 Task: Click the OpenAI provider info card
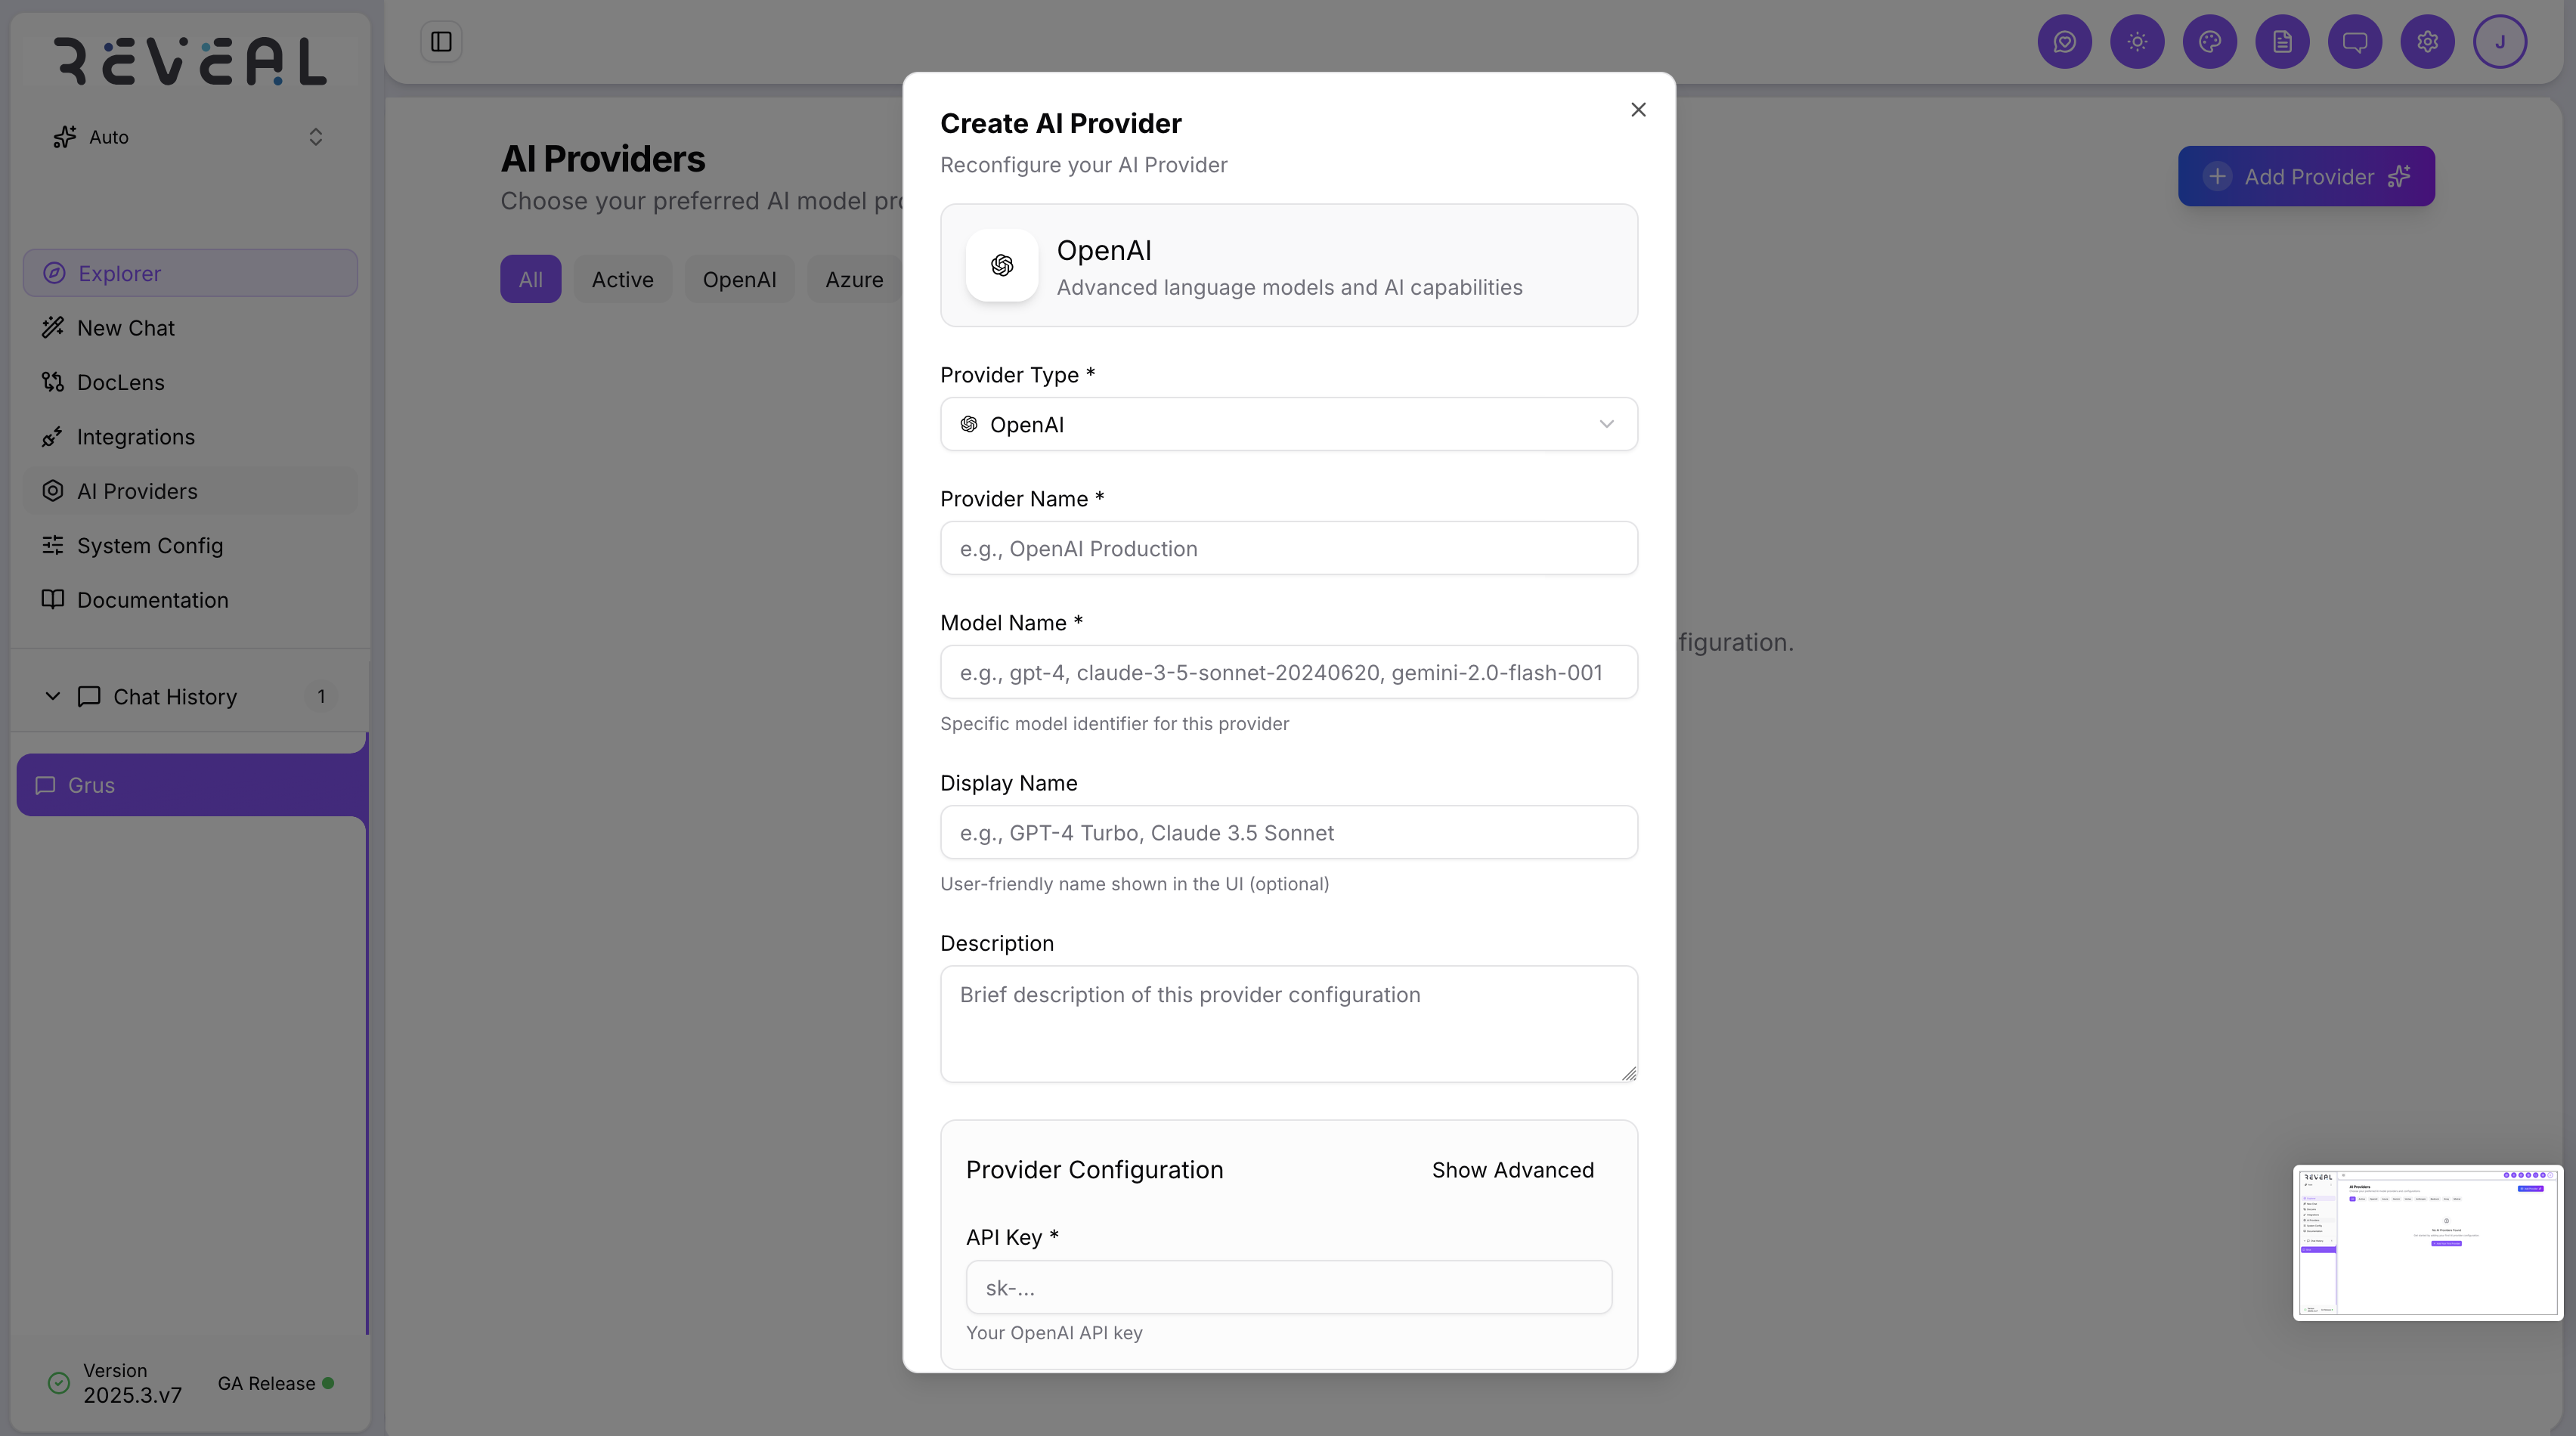1288,265
